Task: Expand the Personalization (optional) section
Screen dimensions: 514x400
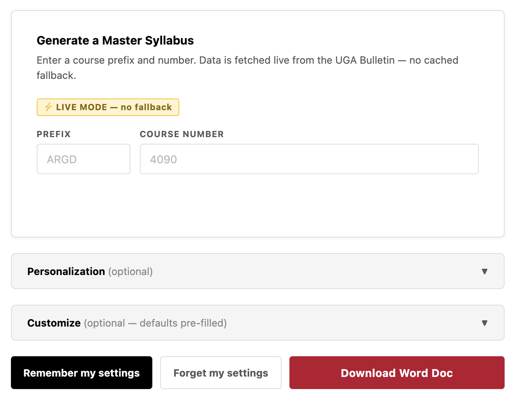Action: click(258, 271)
